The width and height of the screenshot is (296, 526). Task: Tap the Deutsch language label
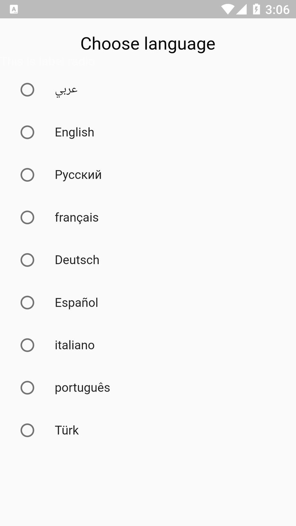[x=77, y=260]
